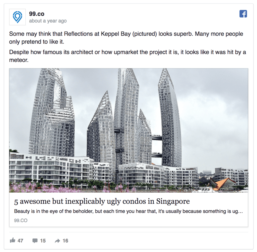257x252 pixels.
Task: View the 15 comments count
Action: [43, 241]
